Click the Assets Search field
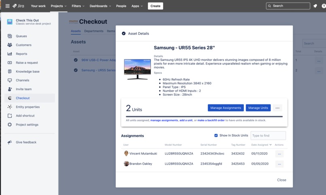Screen dimensions: 326x195 tap(314, 43)
